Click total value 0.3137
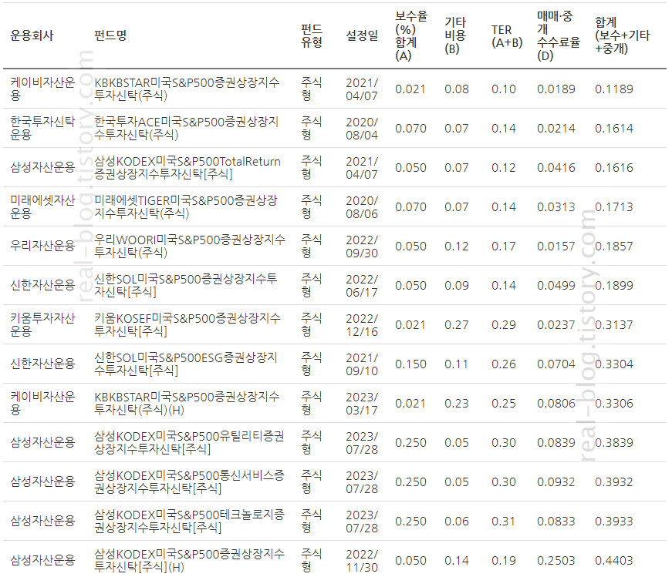Screen dimensions: 672x577 [613, 325]
